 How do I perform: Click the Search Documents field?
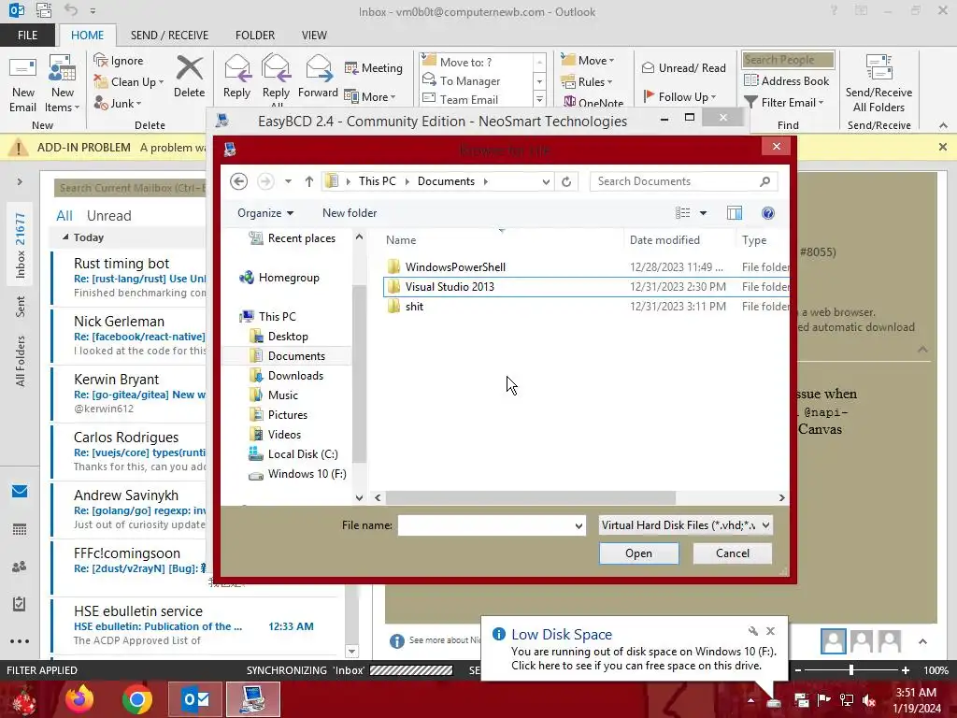tap(683, 181)
